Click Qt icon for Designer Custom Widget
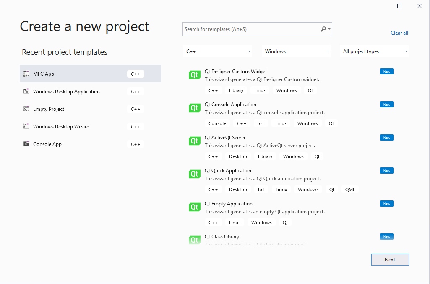 click(x=194, y=75)
